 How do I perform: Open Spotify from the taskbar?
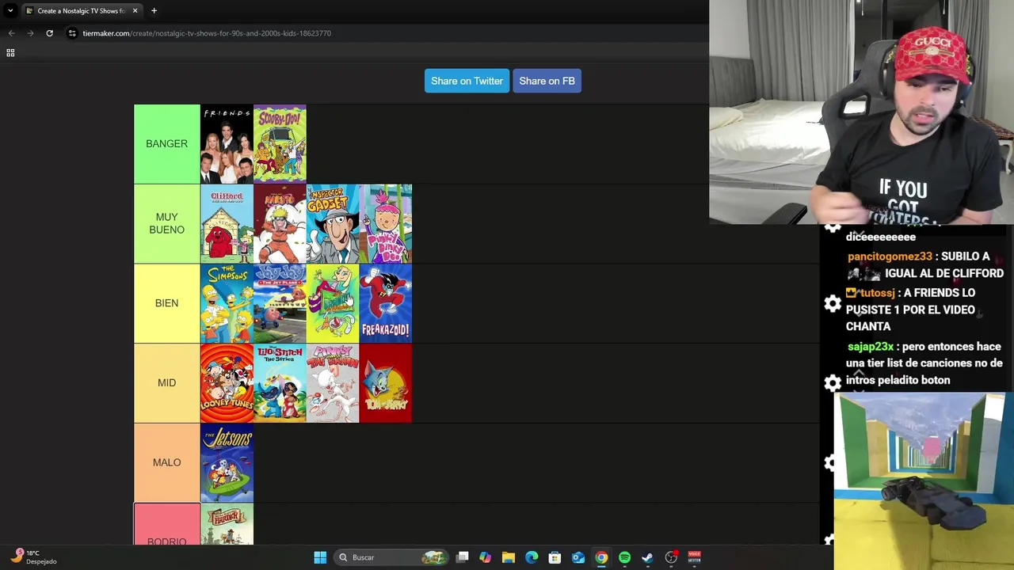(x=624, y=557)
